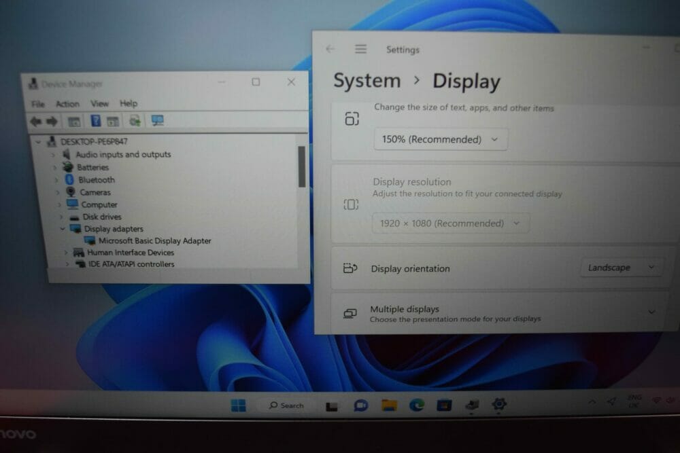The image size is (680, 453).
Task: Collapse Display adapters node arrow
Action: click(63, 229)
